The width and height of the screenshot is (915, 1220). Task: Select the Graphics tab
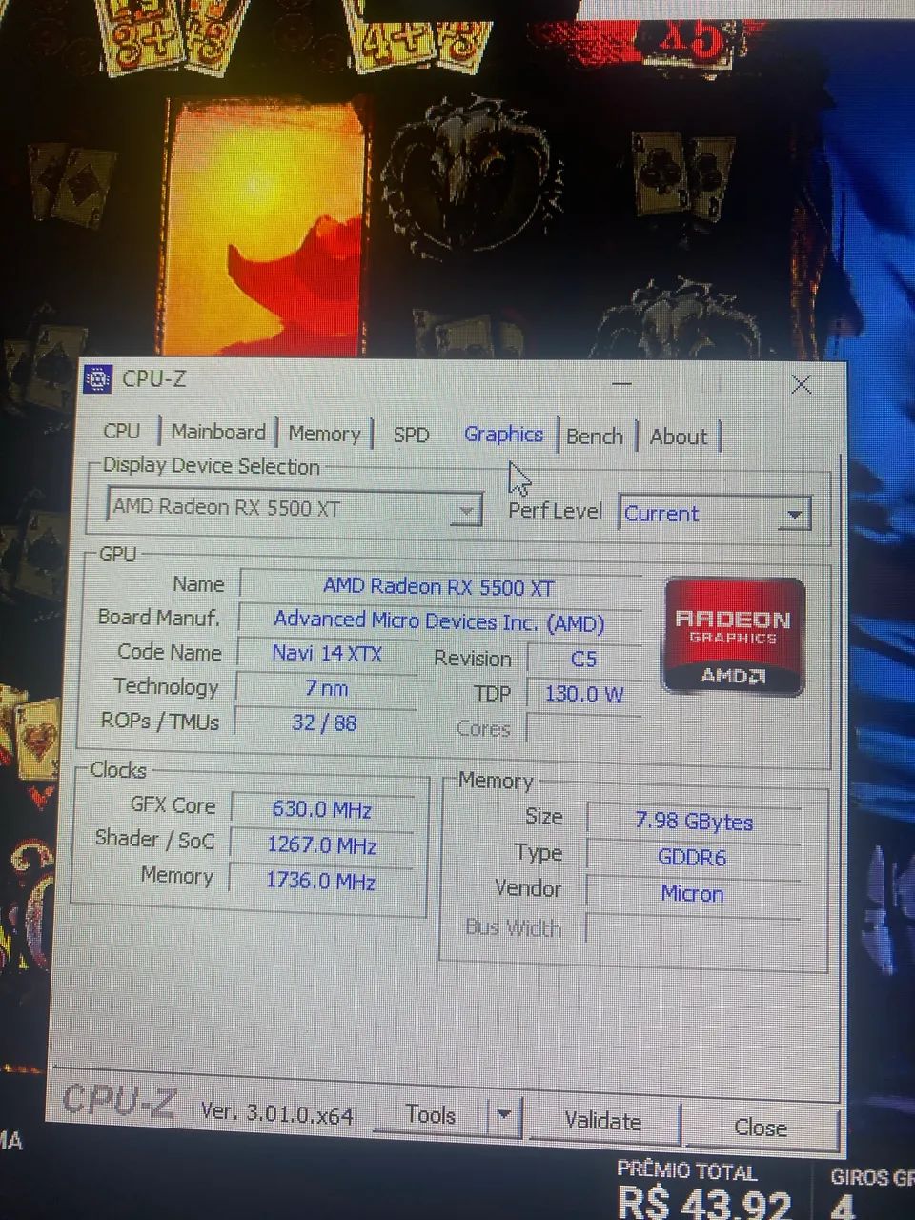click(x=503, y=435)
